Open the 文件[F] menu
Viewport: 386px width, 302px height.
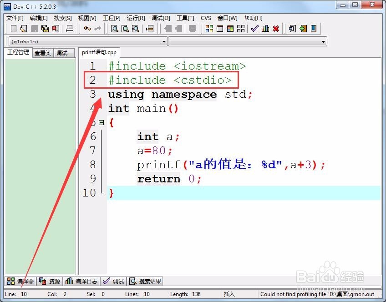coord(15,18)
